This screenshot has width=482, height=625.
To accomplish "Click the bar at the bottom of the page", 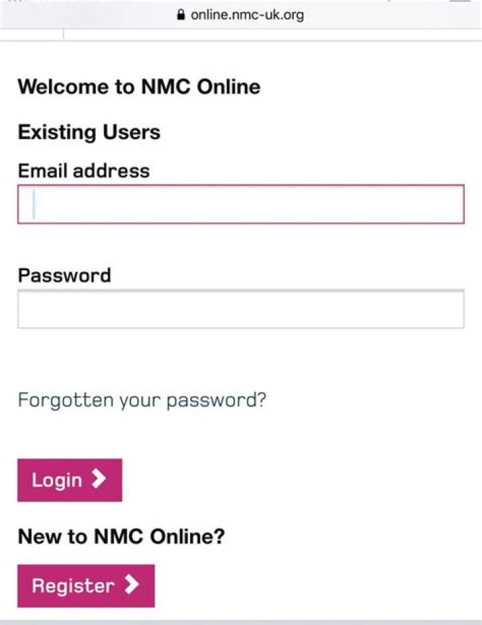I will pos(241,621).
